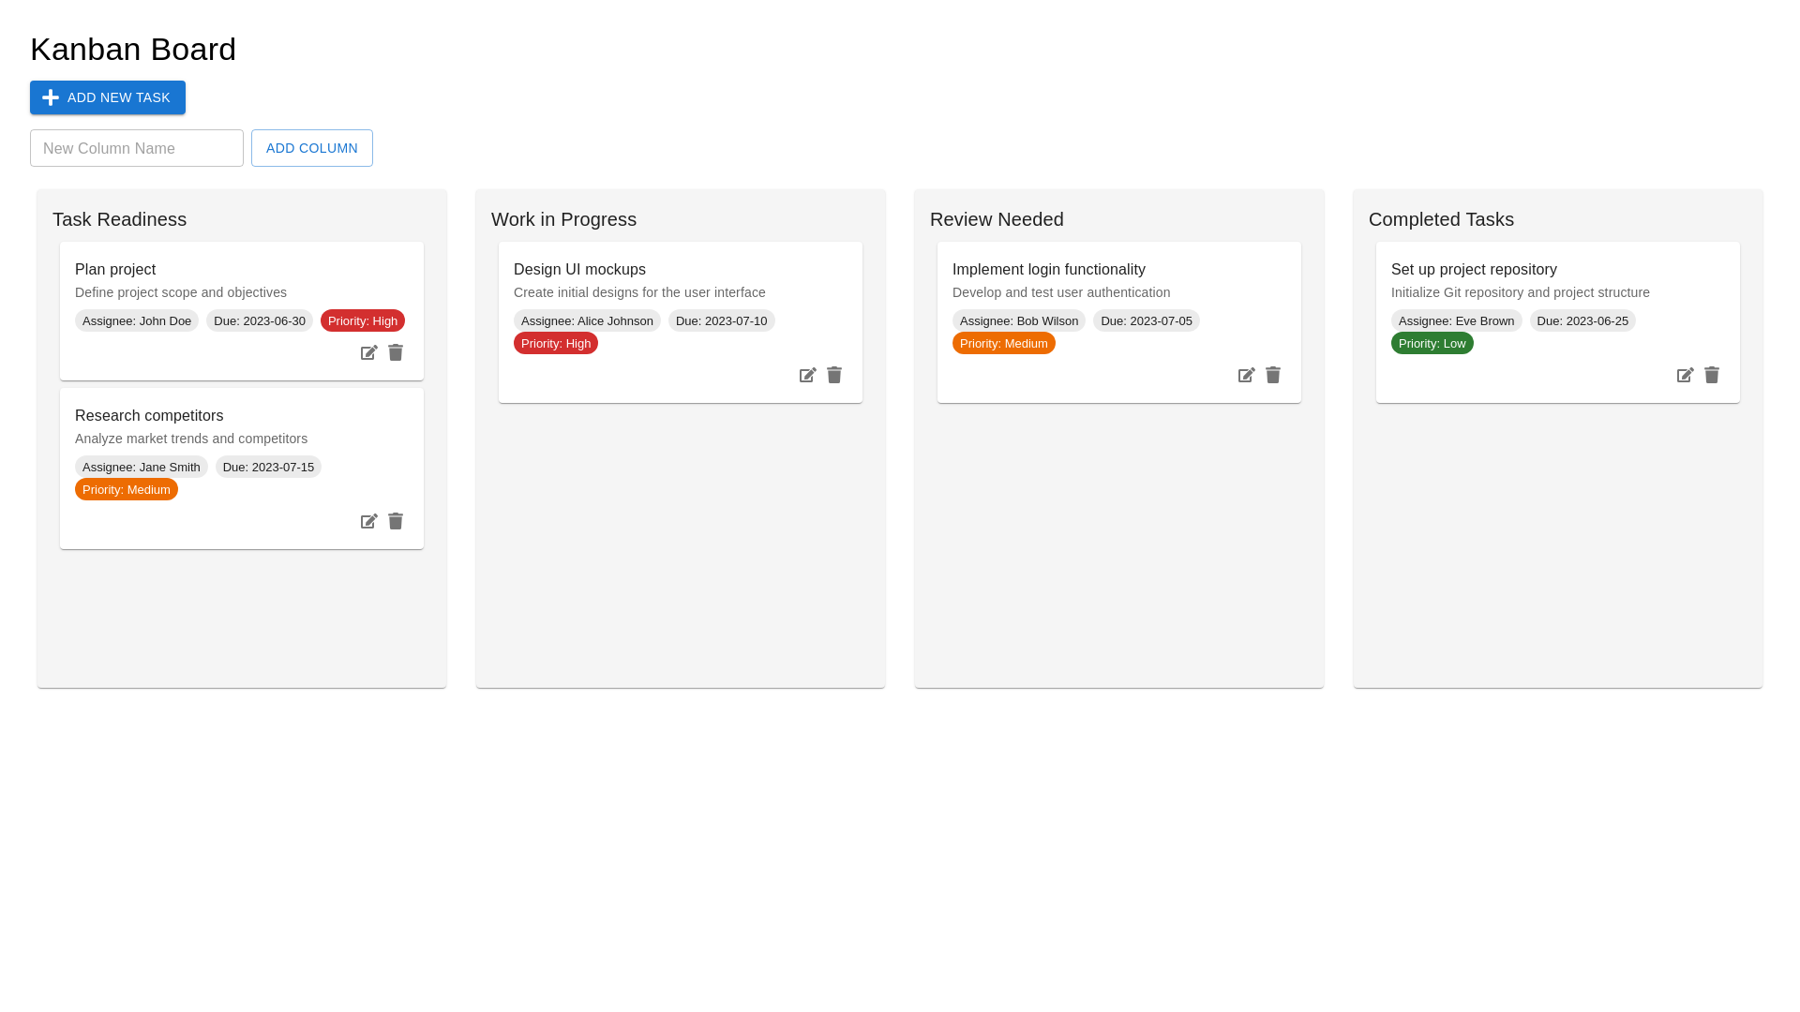Select the Priority: High badge on Plan project
The width and height of the screenshot is (1800, 1012).
[x=362, y=320]
